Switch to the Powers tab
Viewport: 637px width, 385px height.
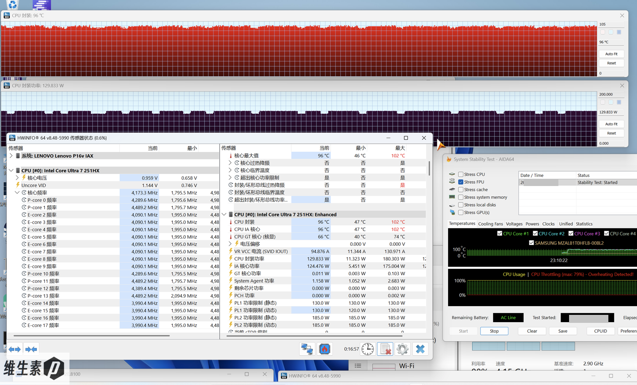[532, 224]
